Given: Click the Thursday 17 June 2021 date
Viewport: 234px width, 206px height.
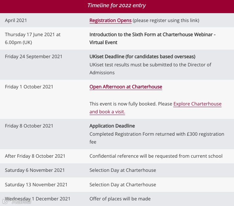Looking at the screenshot, I should tap(32, 34).
